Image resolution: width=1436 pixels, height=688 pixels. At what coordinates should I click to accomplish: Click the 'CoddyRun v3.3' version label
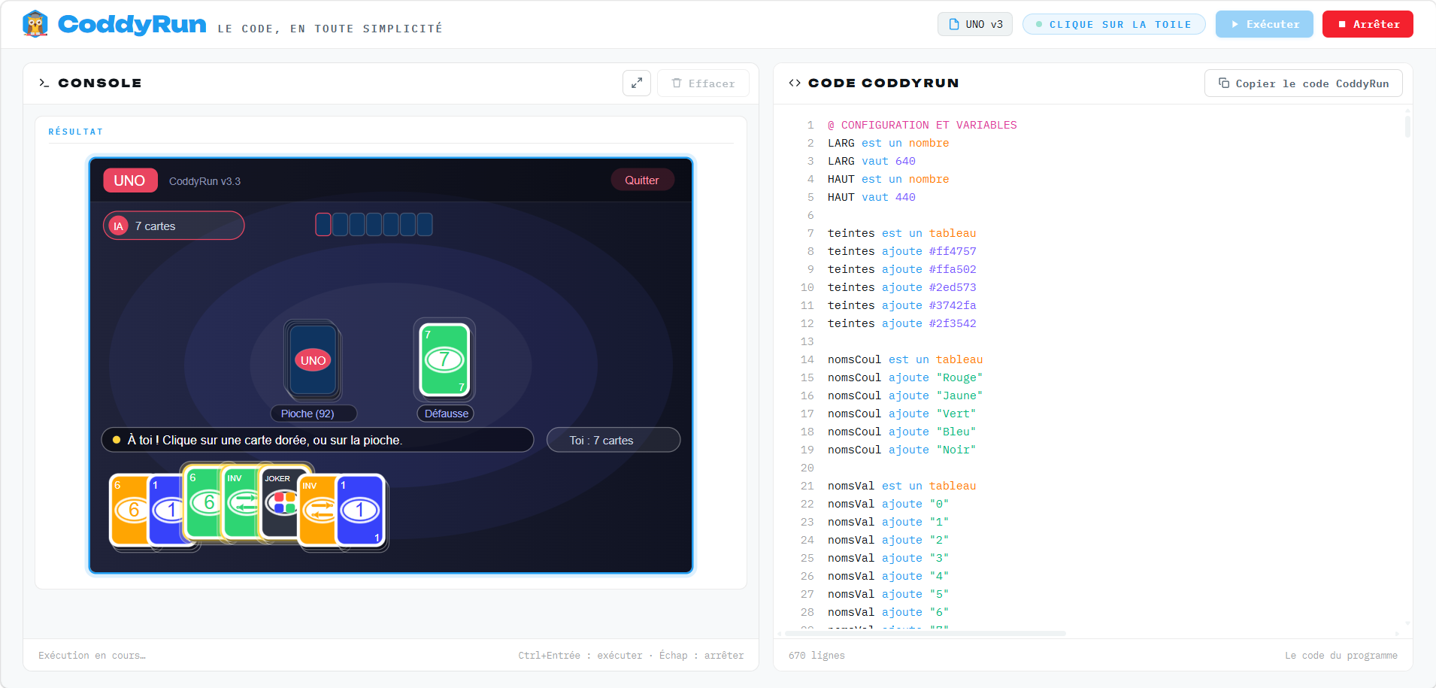(x=204, y=181)
